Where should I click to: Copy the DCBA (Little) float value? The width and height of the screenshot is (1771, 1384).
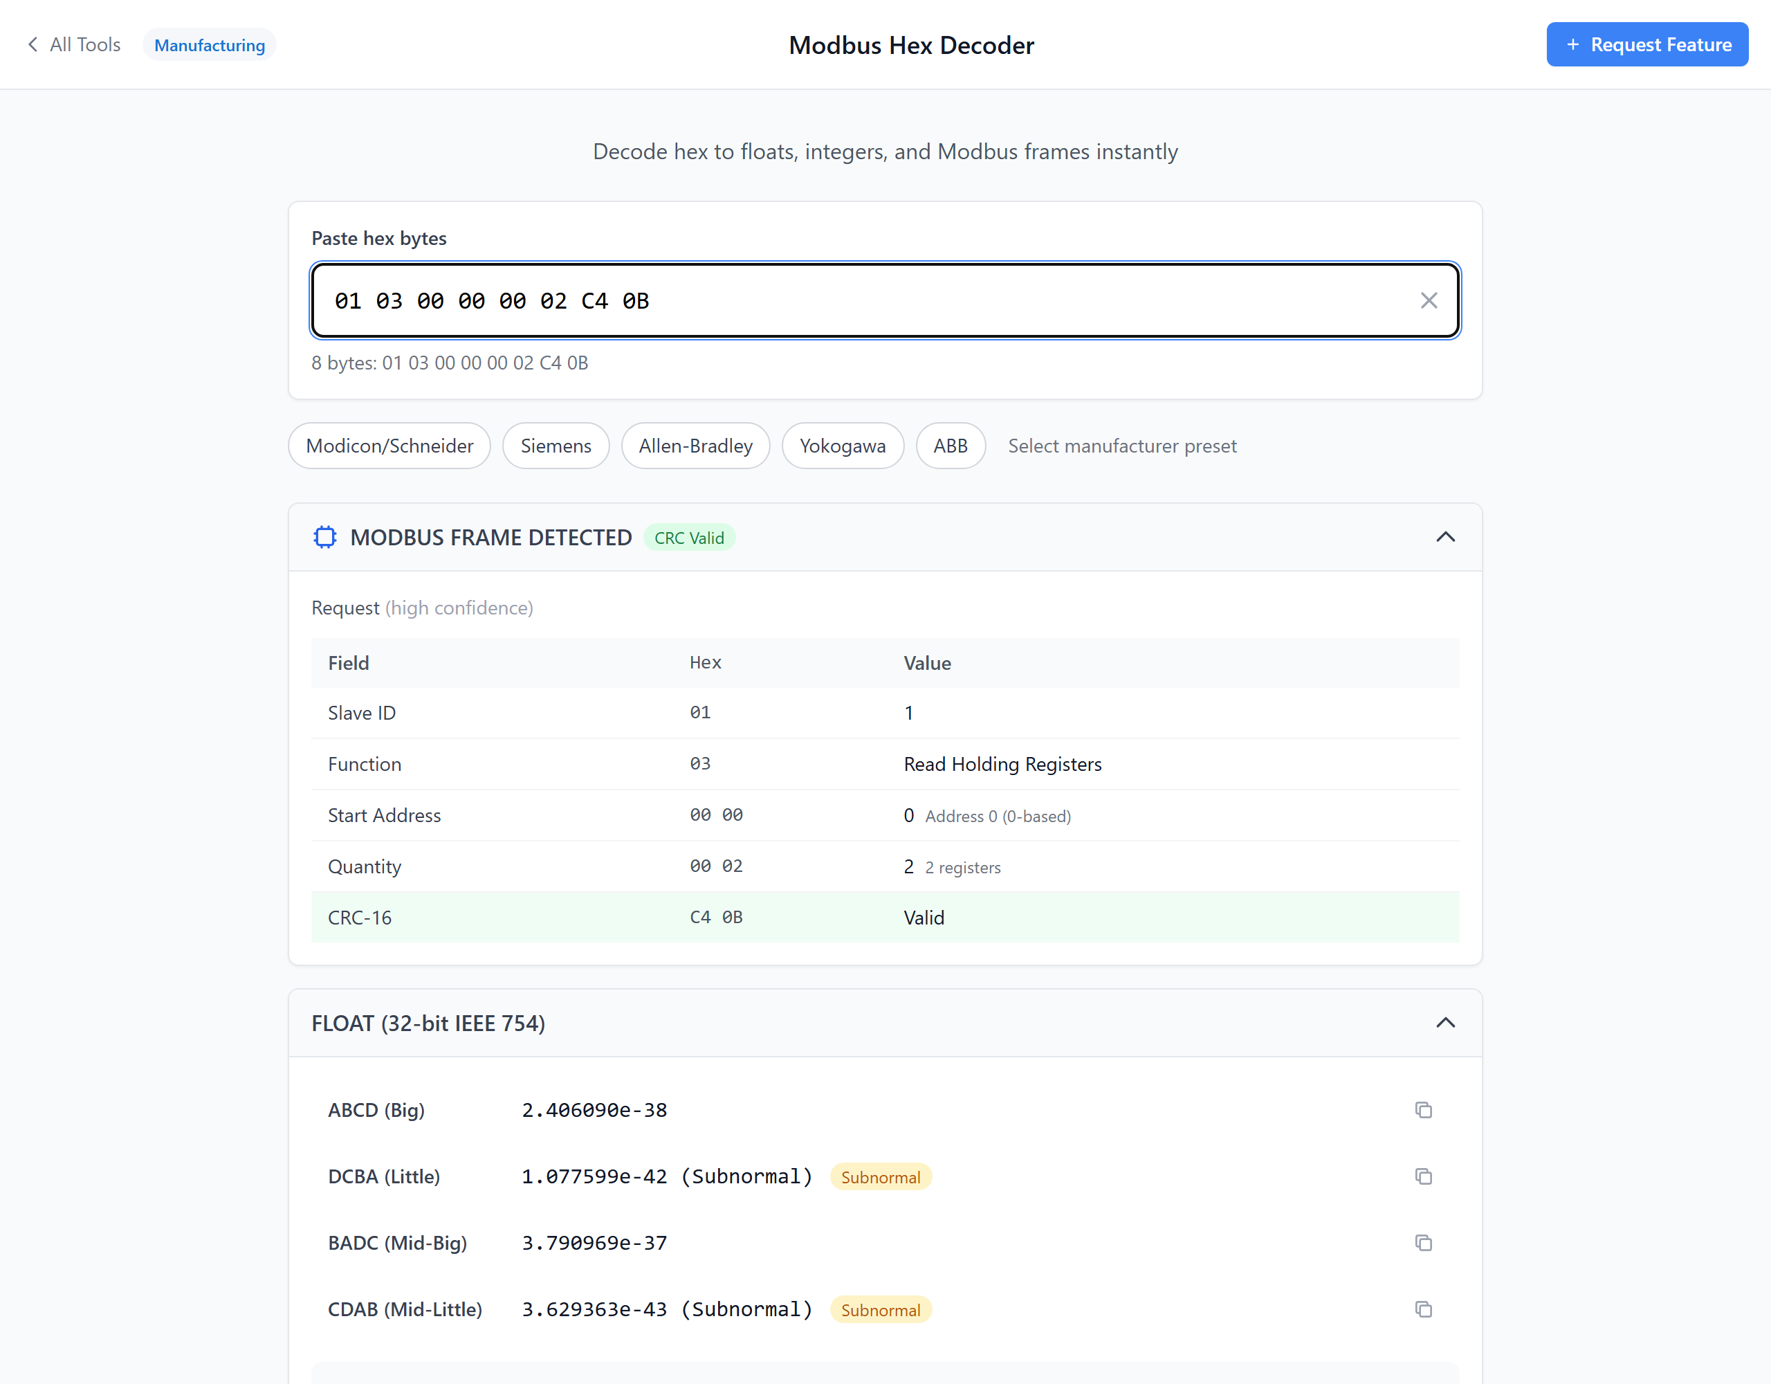click(x=1423, y=1176)
